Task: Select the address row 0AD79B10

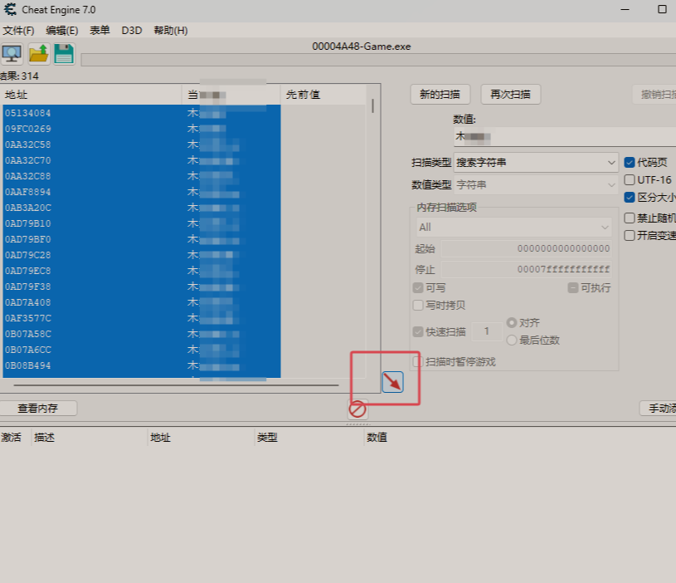Action: pyautogui.click(x=142, y=223)
